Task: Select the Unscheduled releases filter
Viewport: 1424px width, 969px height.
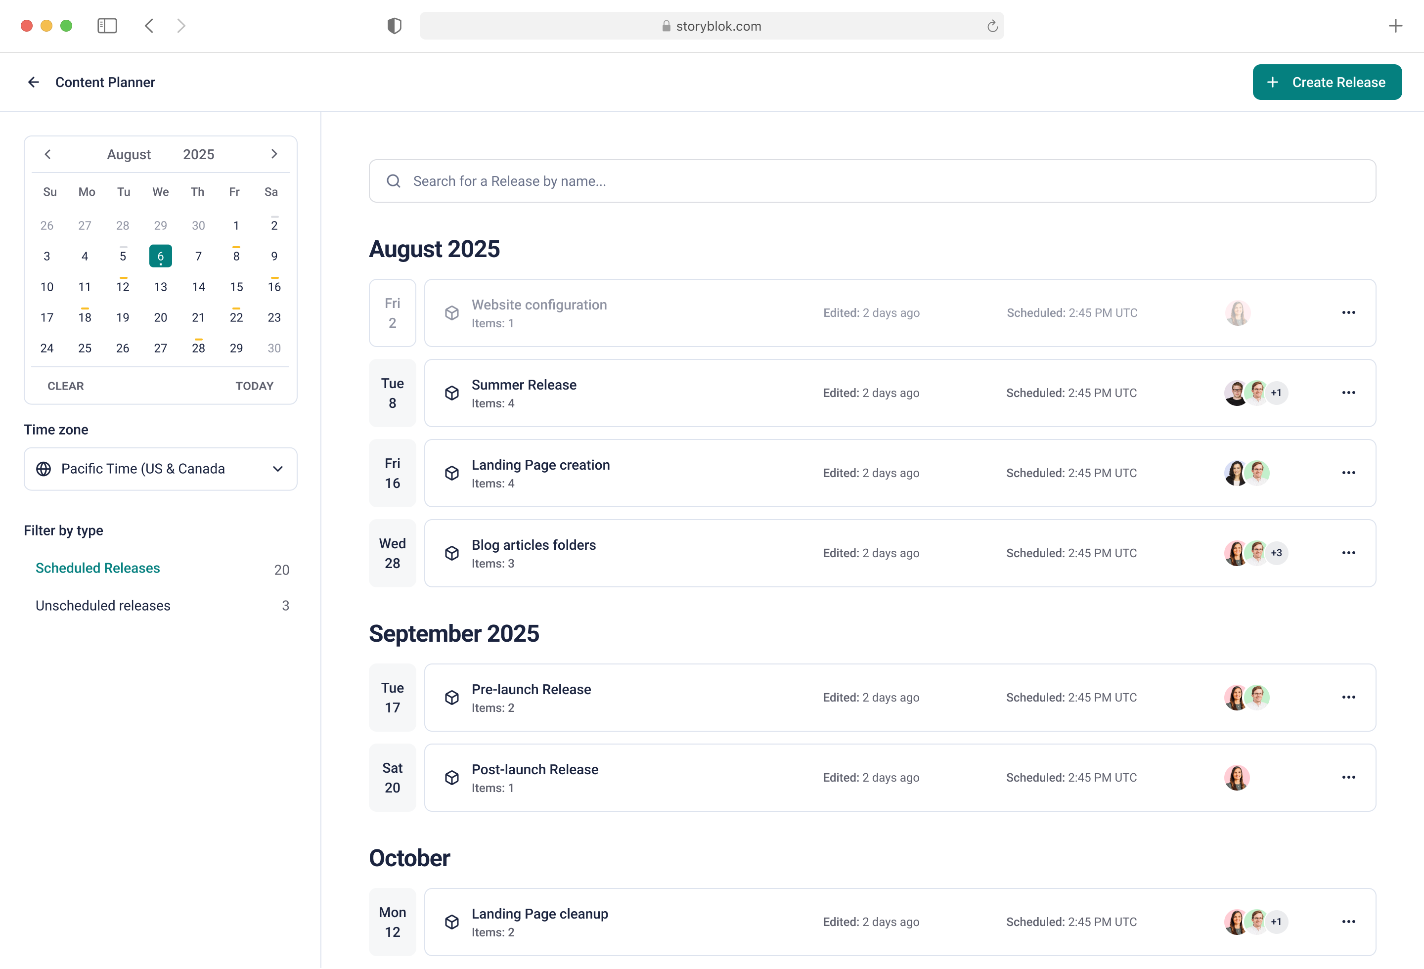Action: coord(103,605)
